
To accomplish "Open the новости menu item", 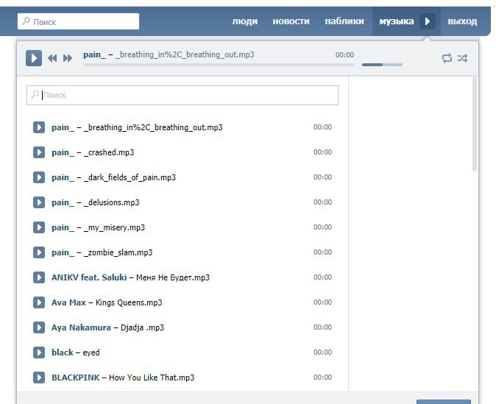I will 291,21.
